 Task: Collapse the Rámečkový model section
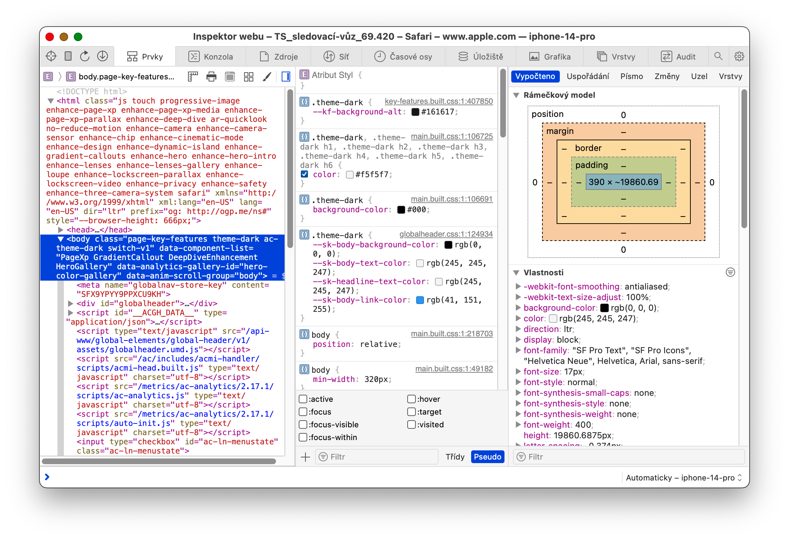click(517, 95)
